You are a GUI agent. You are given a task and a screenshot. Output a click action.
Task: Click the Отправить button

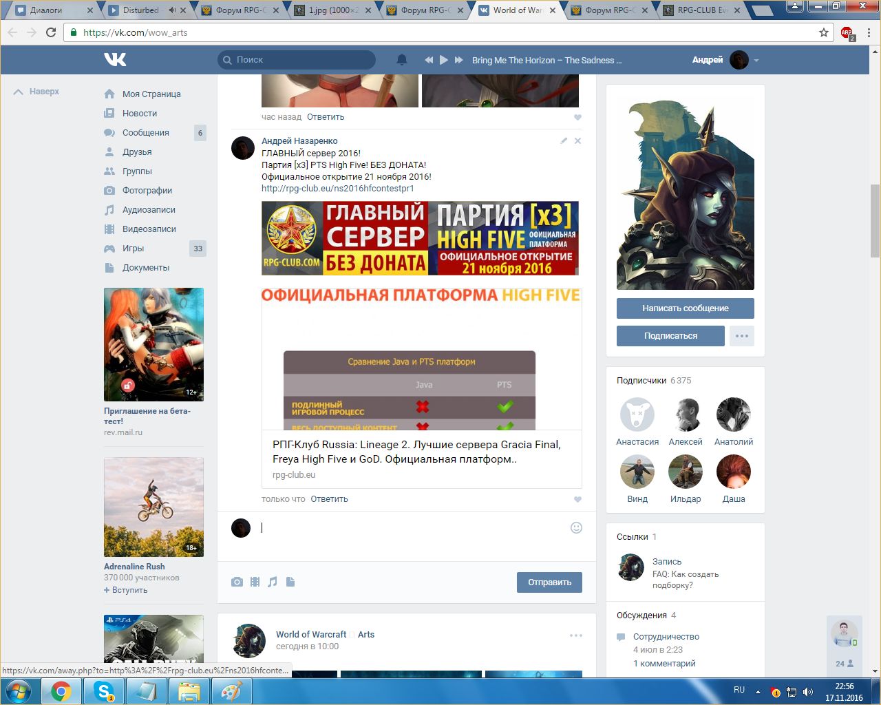point(549,582)
